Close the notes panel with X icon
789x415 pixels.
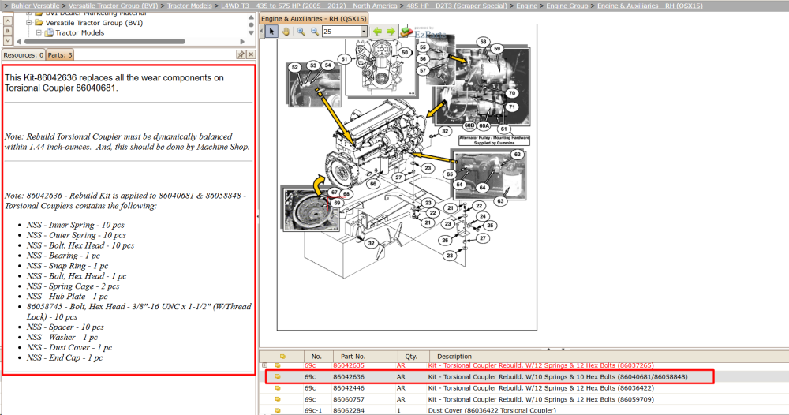coord(251,54)
